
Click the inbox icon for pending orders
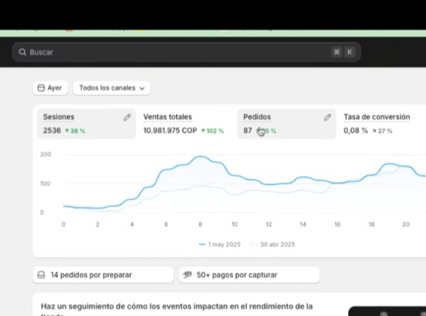(x=41, y=275)
